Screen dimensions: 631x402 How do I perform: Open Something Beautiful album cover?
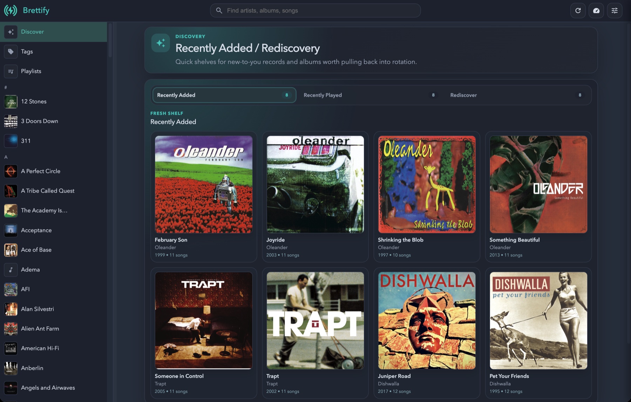(x=538, y=184)
